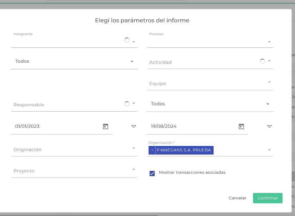Click Cancelar to dismiss the dialog

(x=237, y=198)
